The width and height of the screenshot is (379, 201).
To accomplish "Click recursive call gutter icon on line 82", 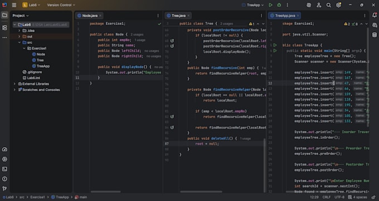I will coord(172,117).
